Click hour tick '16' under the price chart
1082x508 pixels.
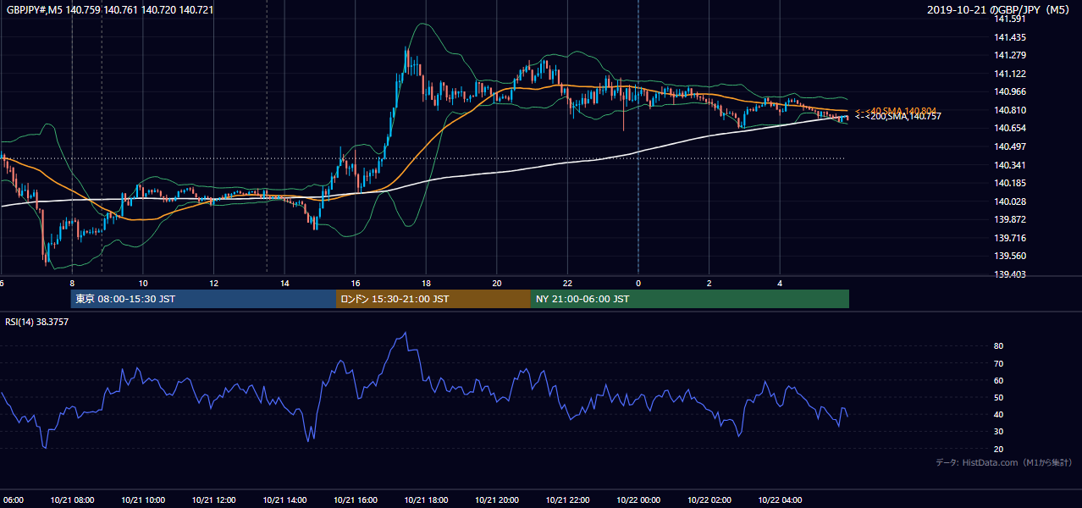click(356, 283)
